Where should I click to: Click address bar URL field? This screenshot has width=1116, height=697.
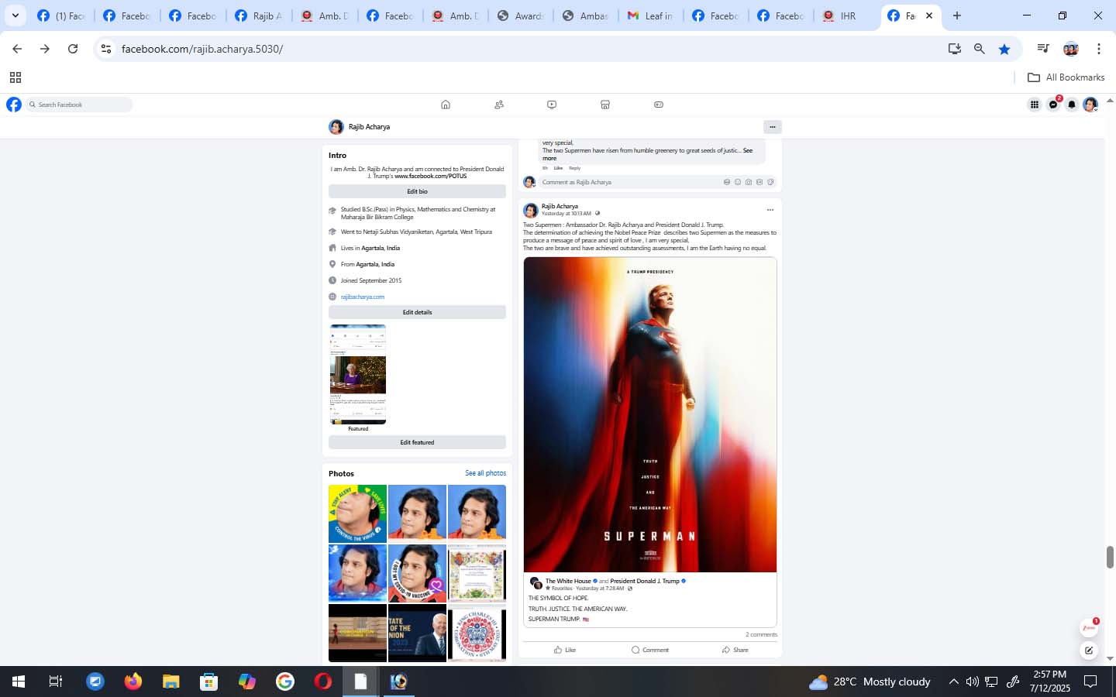(527, 49)
